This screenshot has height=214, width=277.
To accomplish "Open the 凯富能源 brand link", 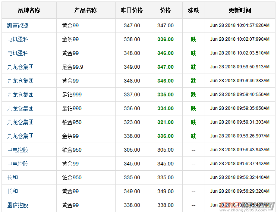I will pos(18,25).
